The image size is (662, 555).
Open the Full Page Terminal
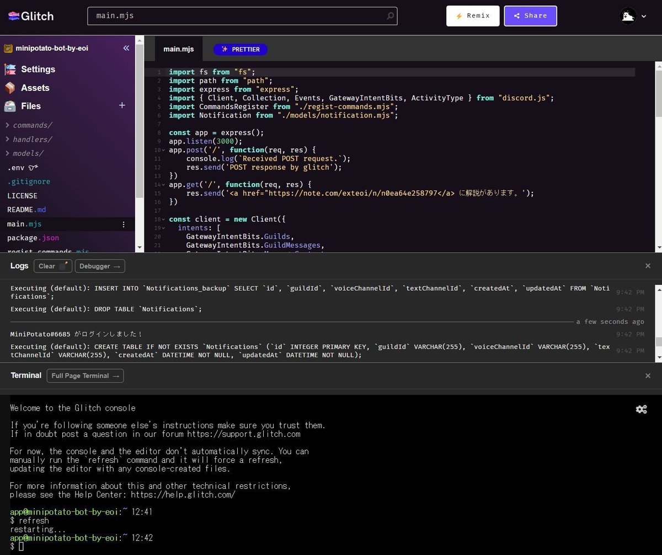click(85, 376)
